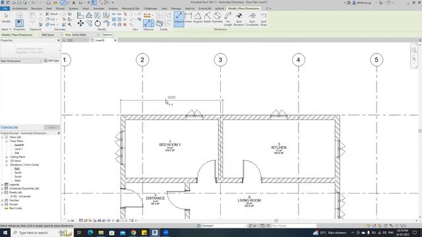
Task: Open Level 1 floor plan in browser
Action: point(18,149)
